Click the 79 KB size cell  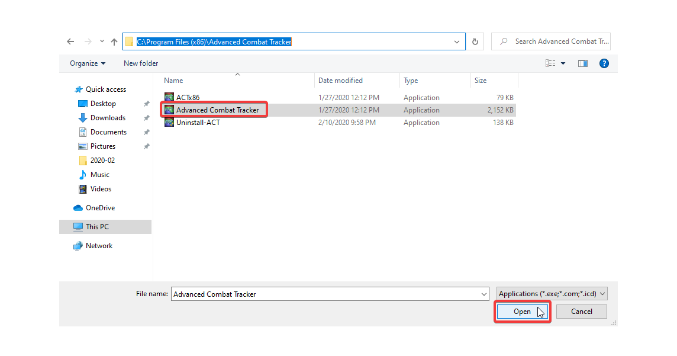click(x=505, y=97)
